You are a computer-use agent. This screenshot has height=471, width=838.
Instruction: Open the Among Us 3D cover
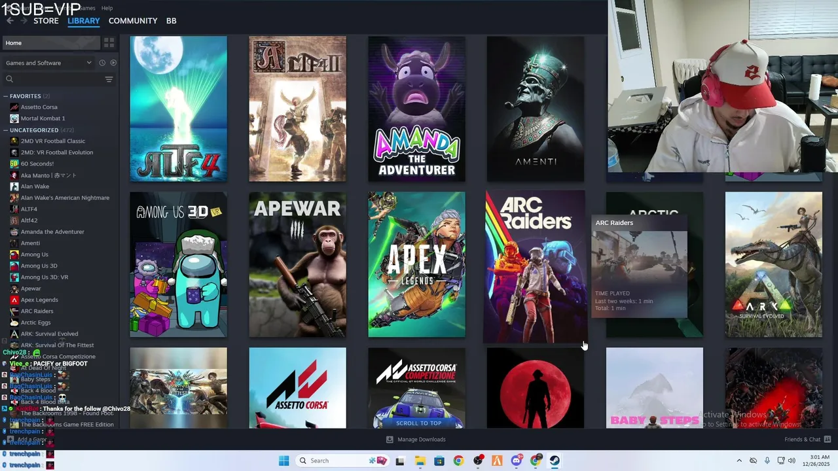click(x=178, y=264)
